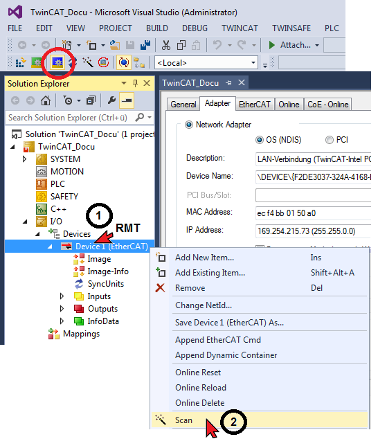Open the <Local> target system dropdown
The image size is (378, 439).
pos(253,63)
